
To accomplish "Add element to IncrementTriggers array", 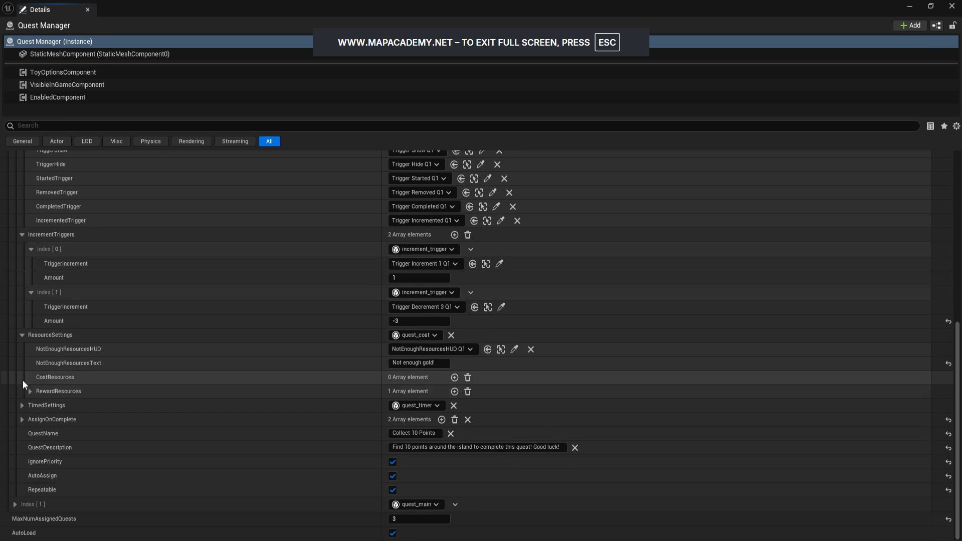I will [x=454, y=235].
